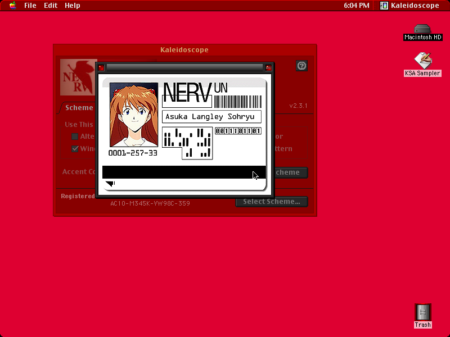Enable the unchecked 'Alte' checkbox
The height and width of the screenshot is (337, 450).
[x=75, y=136]
